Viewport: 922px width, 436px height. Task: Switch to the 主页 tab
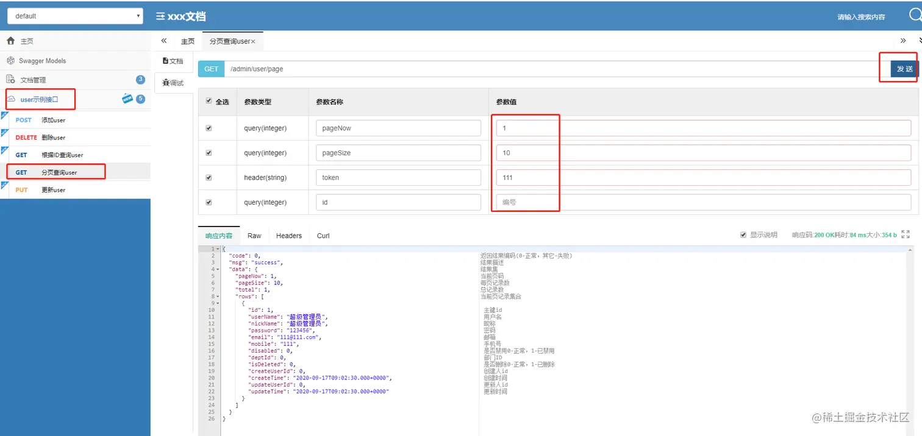pos(188,41)
